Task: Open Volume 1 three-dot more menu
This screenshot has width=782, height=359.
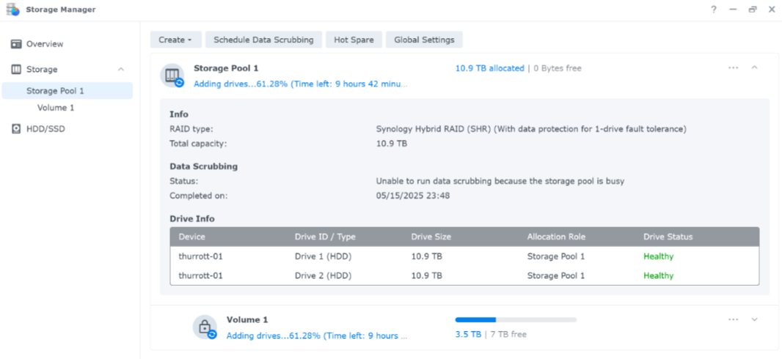Action: pyautogui.click(x=733, y=319)
